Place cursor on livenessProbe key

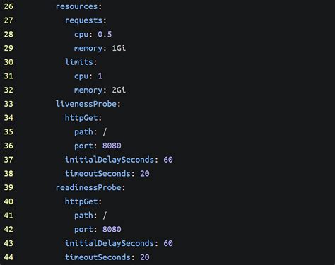tap(86, 104)
